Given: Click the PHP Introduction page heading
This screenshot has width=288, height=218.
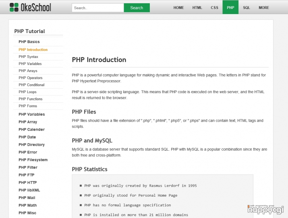Looking at the screenshot, I should tap(99, 60).
